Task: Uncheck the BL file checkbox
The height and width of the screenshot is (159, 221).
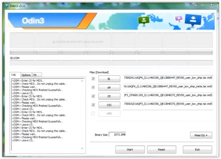Action: [93, 79]
